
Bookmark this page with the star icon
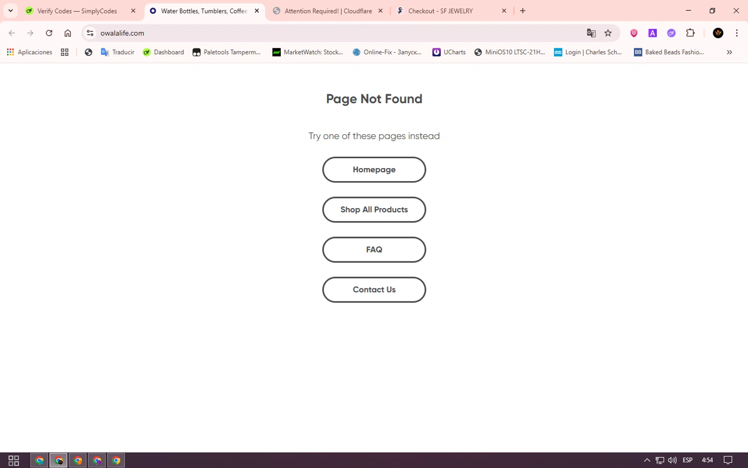tap(608, 33)
